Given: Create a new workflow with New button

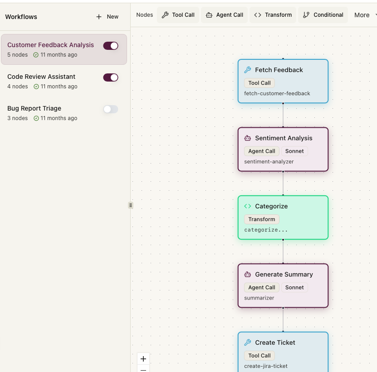Looking at the screenshot, I should (x=107, y=17).
